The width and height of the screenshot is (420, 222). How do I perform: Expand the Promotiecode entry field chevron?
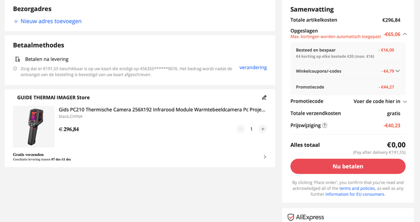point(404,101)
